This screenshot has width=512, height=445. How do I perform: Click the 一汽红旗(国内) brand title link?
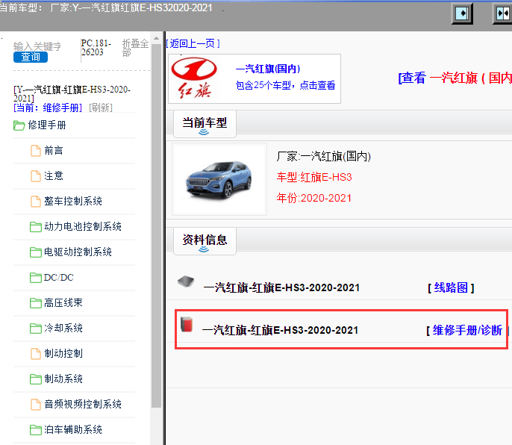pos(268,69)
